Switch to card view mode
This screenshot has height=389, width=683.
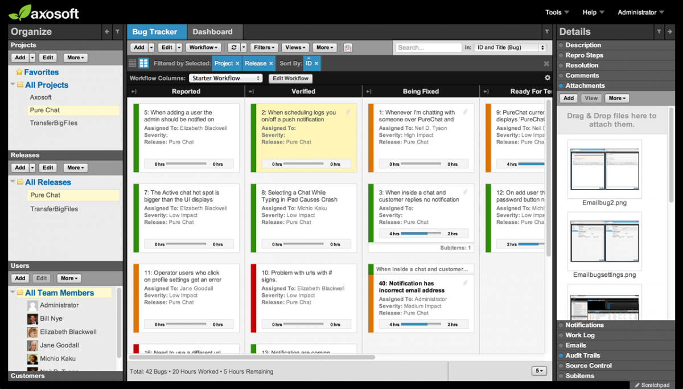point(144,64)
